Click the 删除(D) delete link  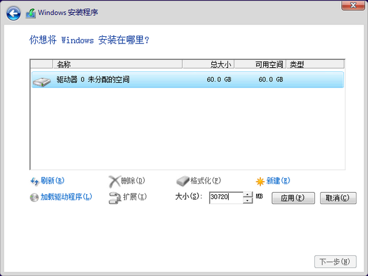coord(133,181)
